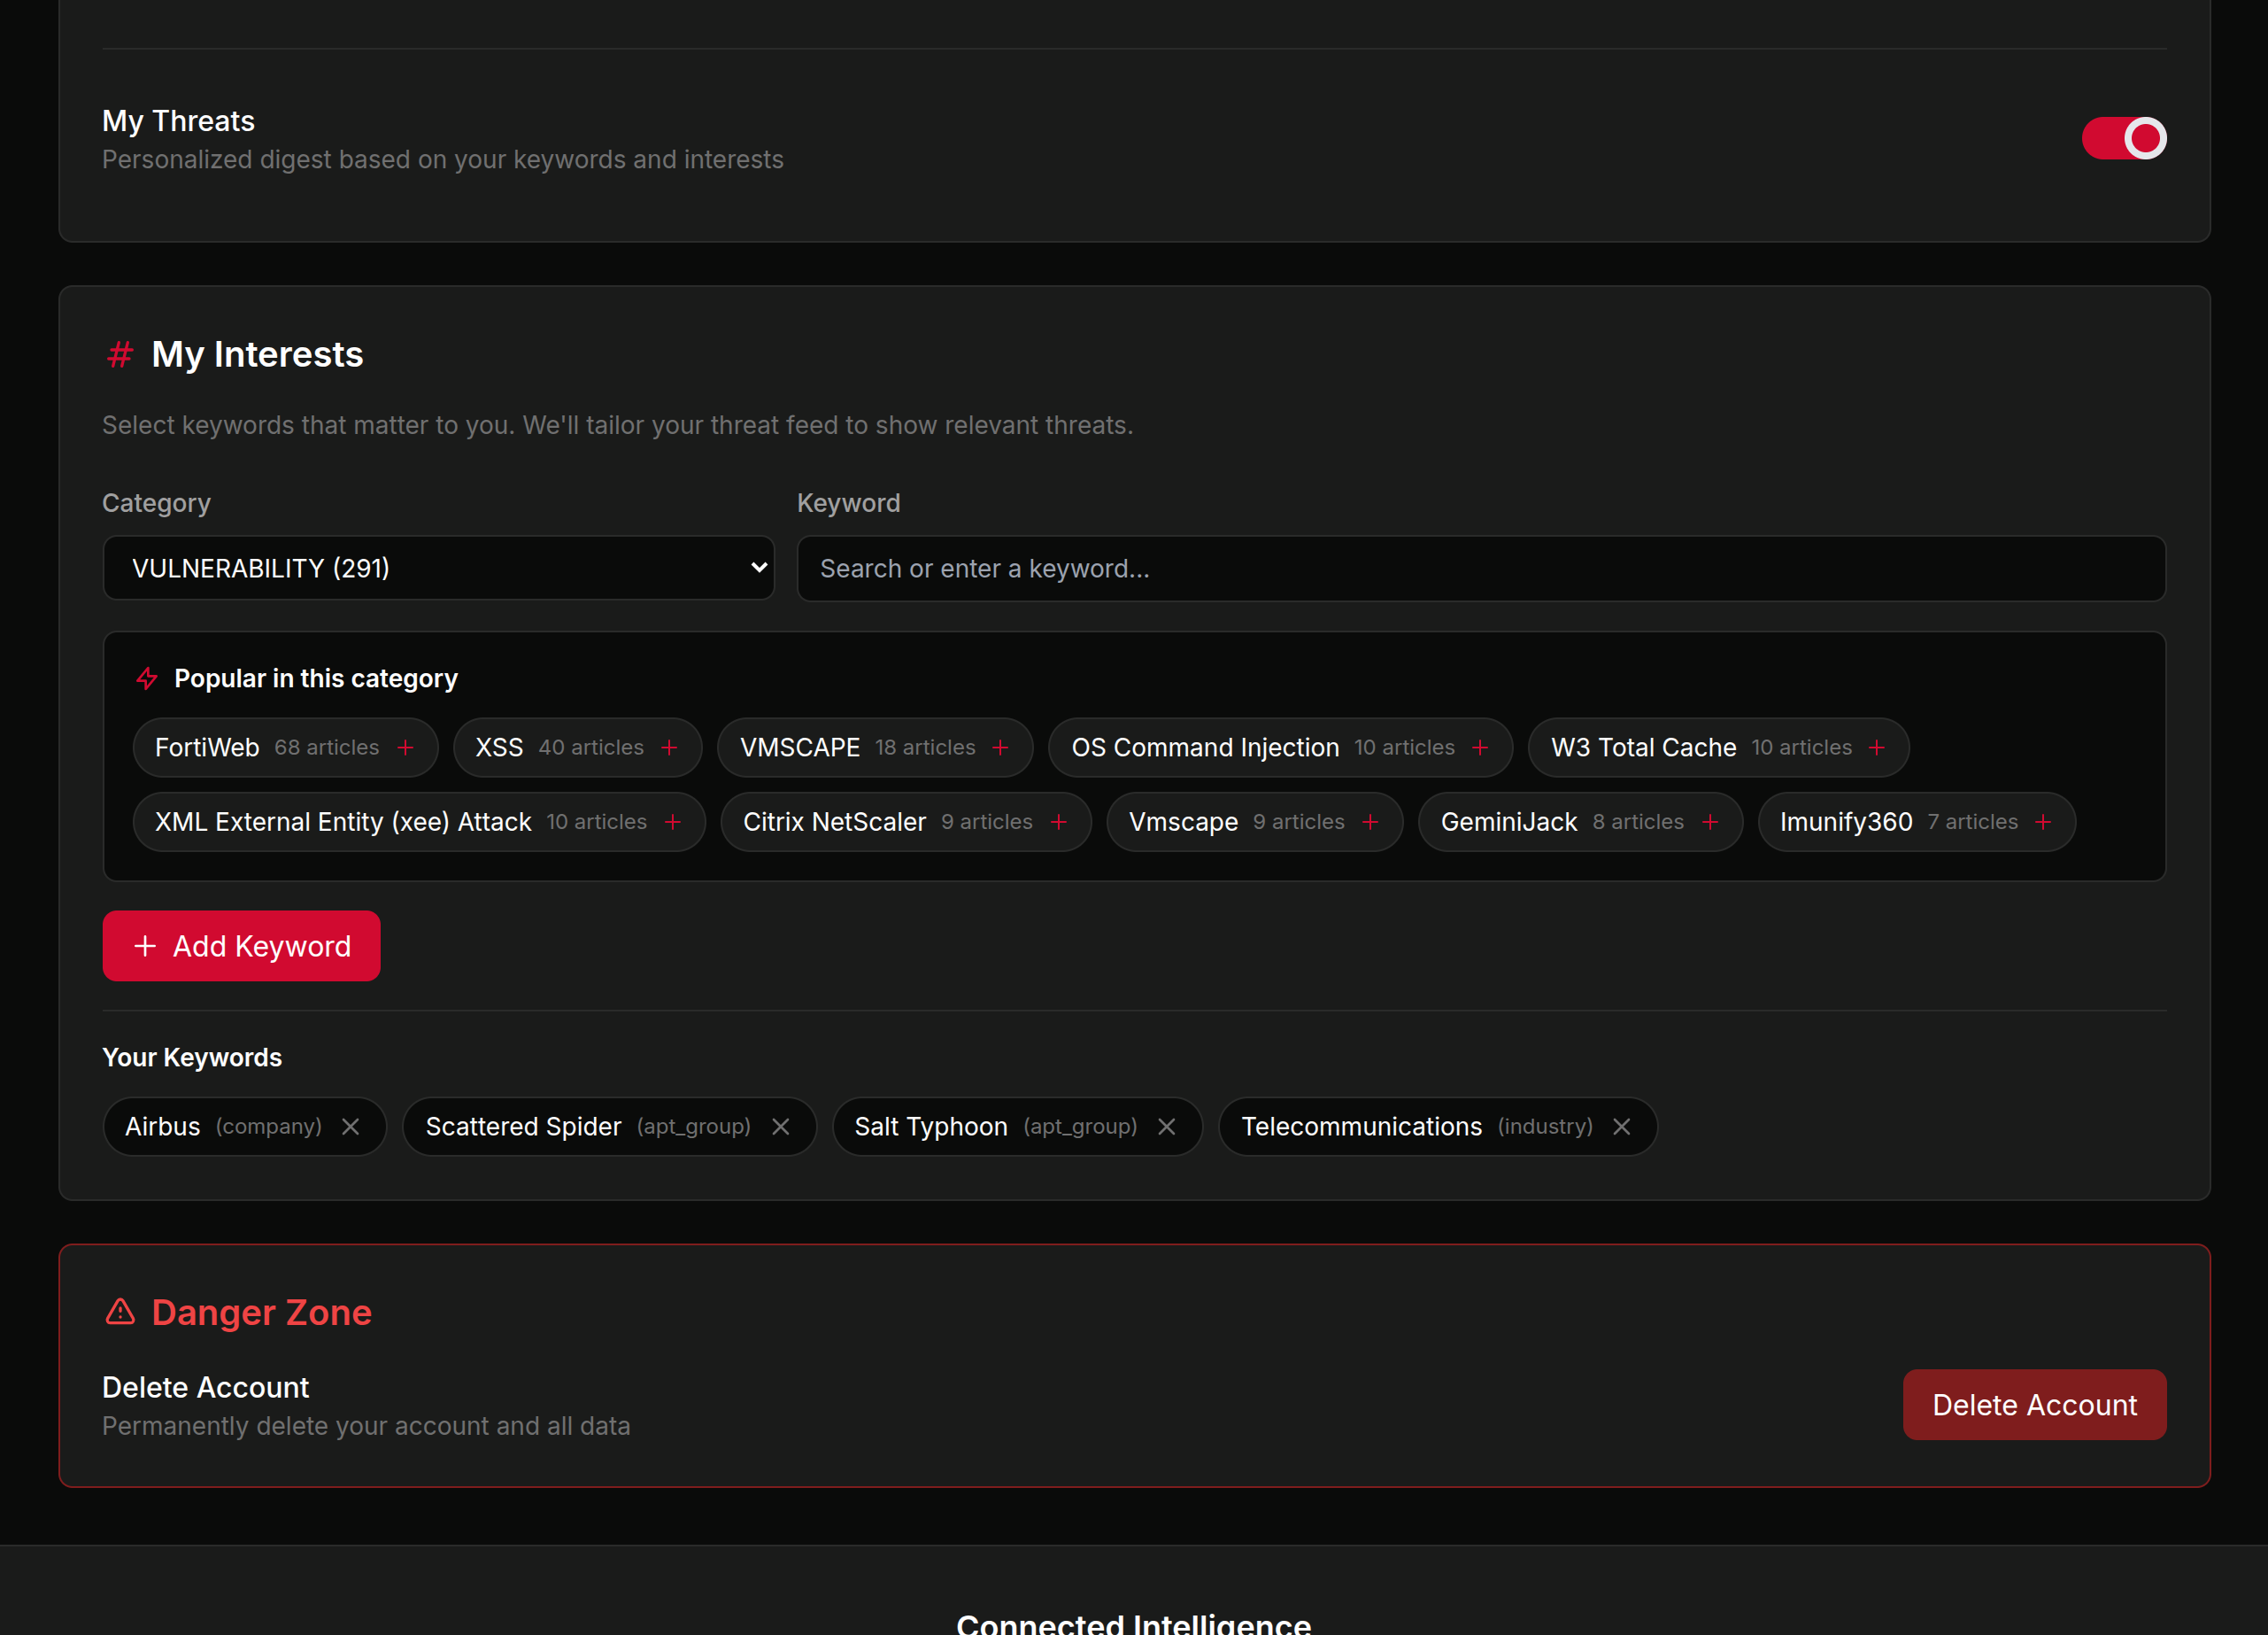
Task: Add W3 Total Cache via plus icon
Action: [x=1877, y=747]
